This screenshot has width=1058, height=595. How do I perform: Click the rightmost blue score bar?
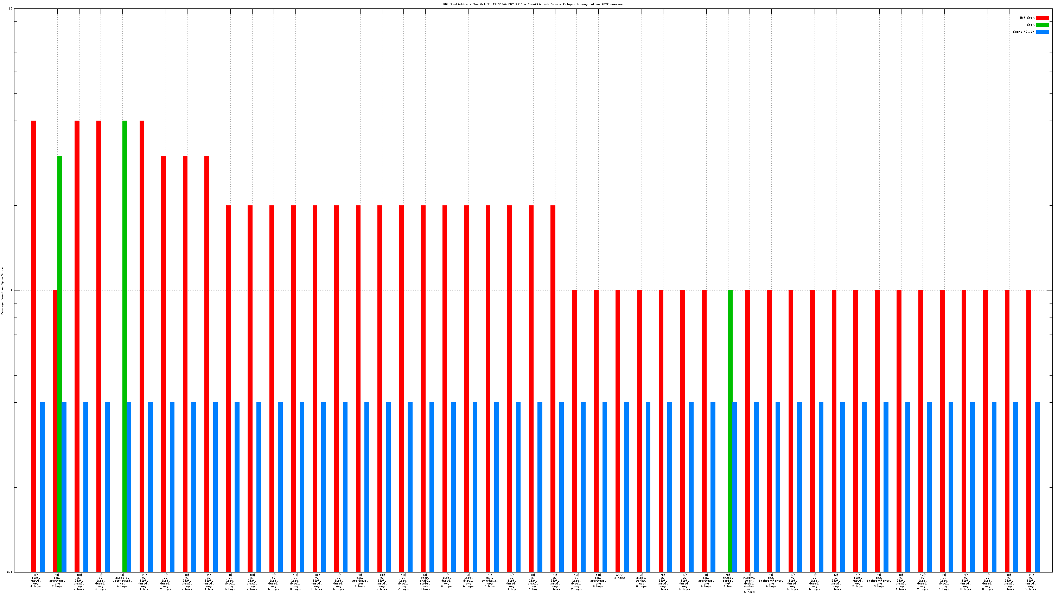point(1037,487)
